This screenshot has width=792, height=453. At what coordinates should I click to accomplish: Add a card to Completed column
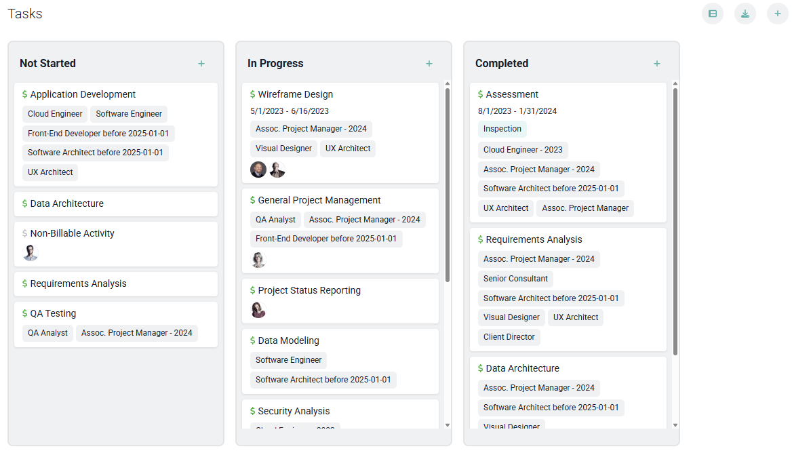657,64
